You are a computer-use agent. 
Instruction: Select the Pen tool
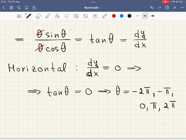(x=28, y=16)
